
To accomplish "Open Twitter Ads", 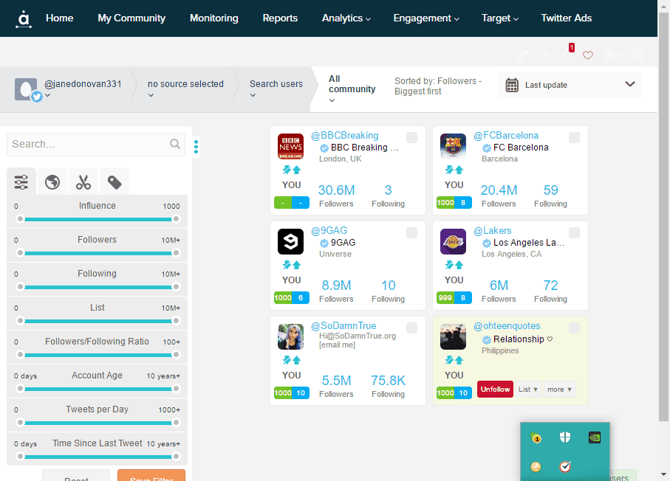I will [x=566, y=18].
